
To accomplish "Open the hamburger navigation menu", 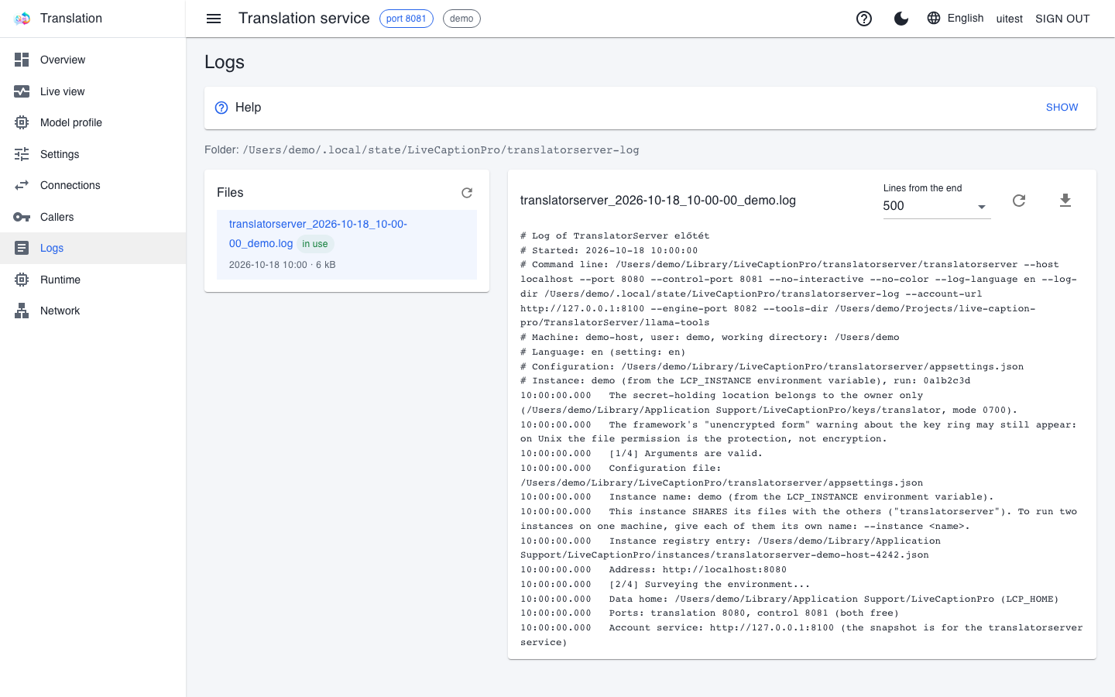I will [214, 19].
